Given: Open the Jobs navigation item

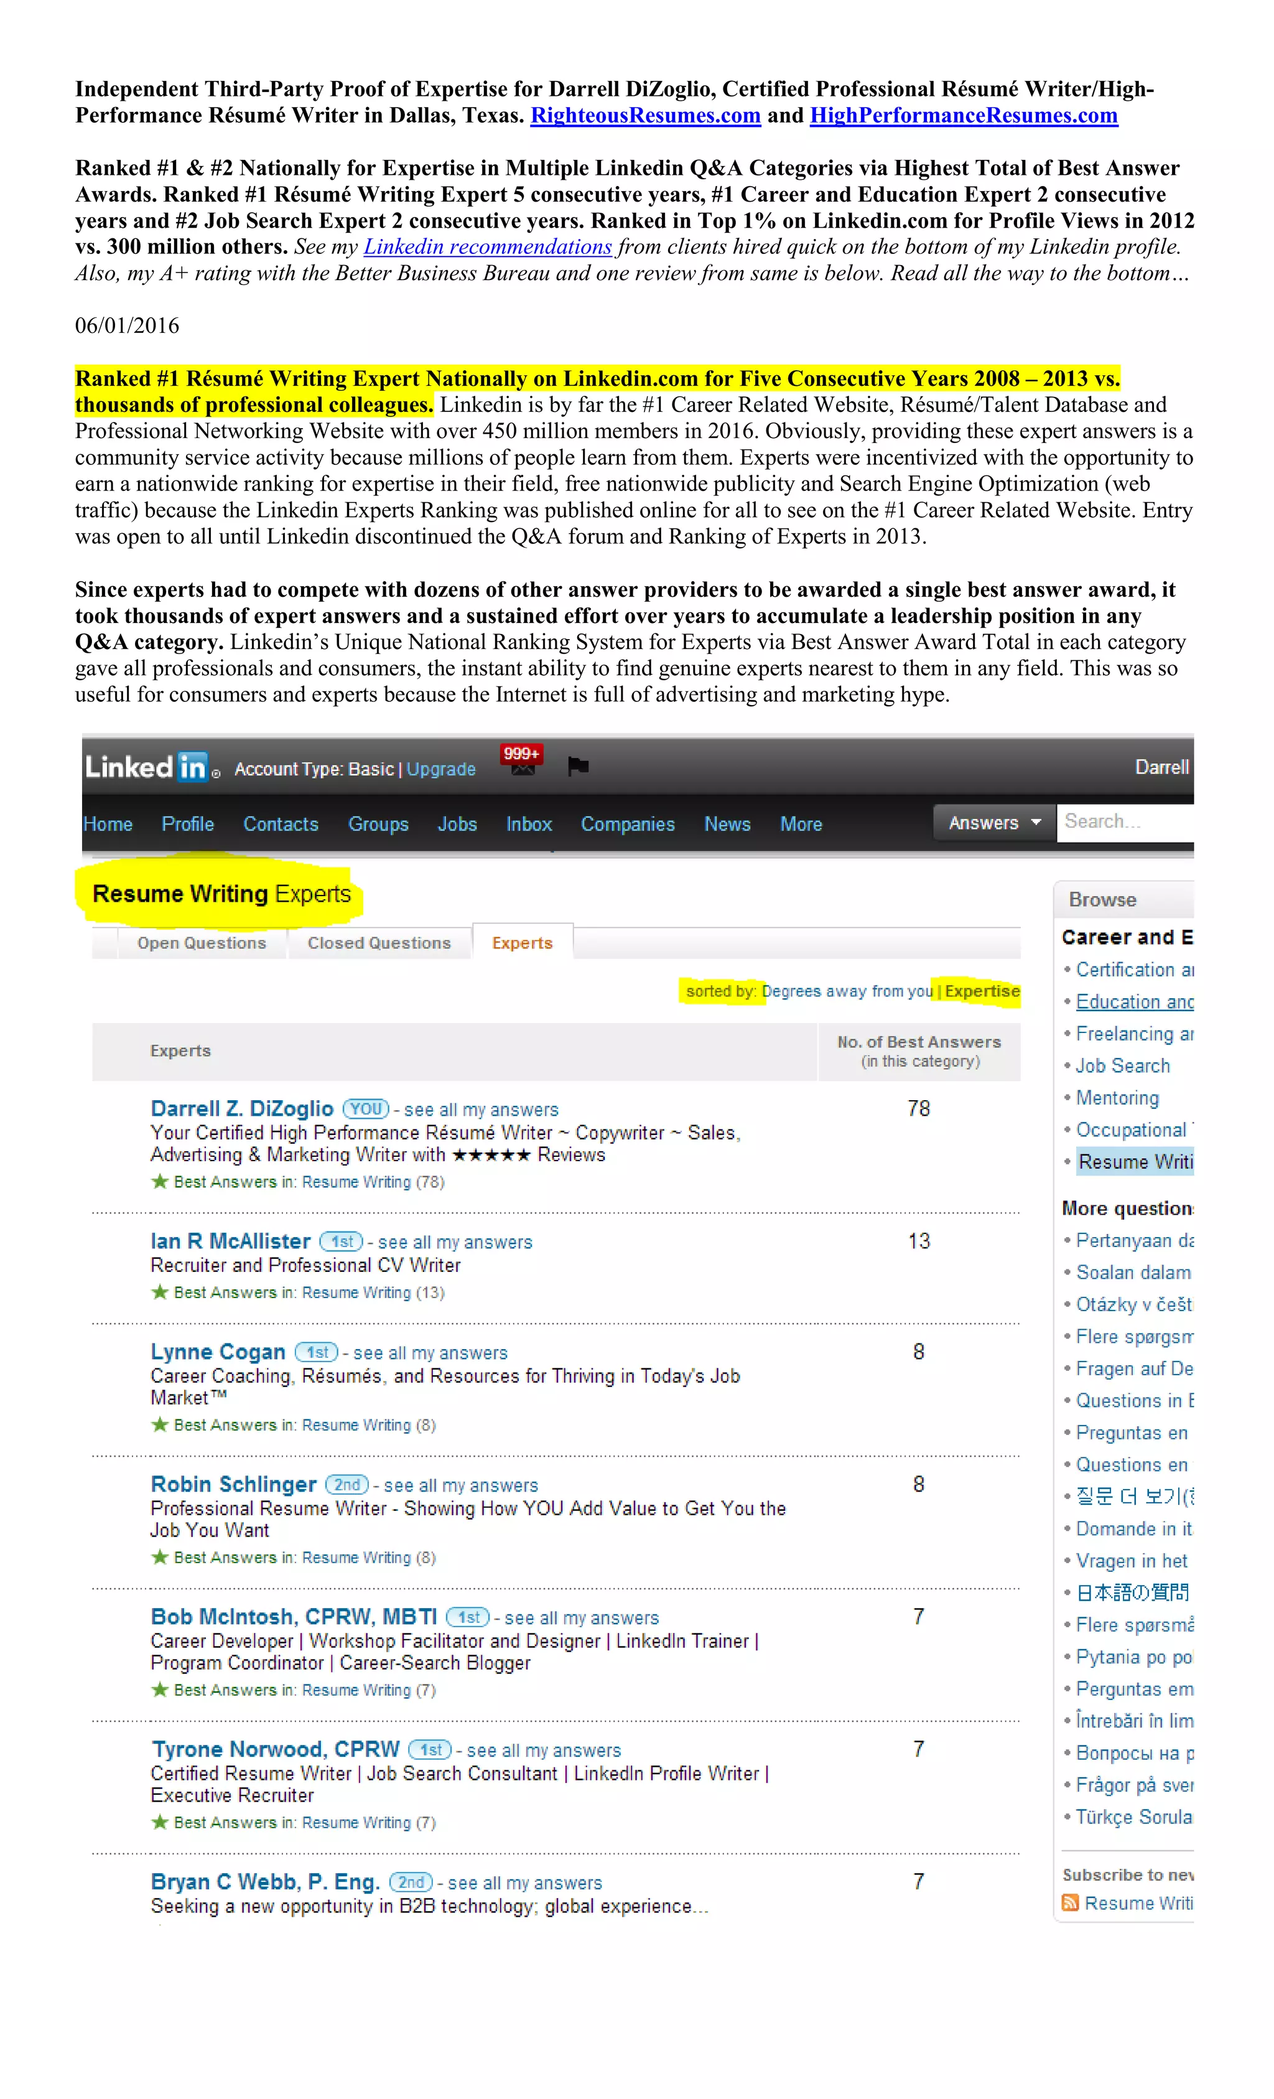Looking at the screenshot, I should pos(457,824).
